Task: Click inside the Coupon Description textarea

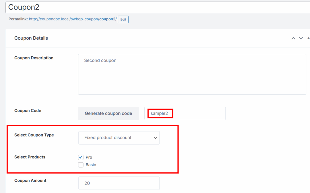Action: click(192, 74)
